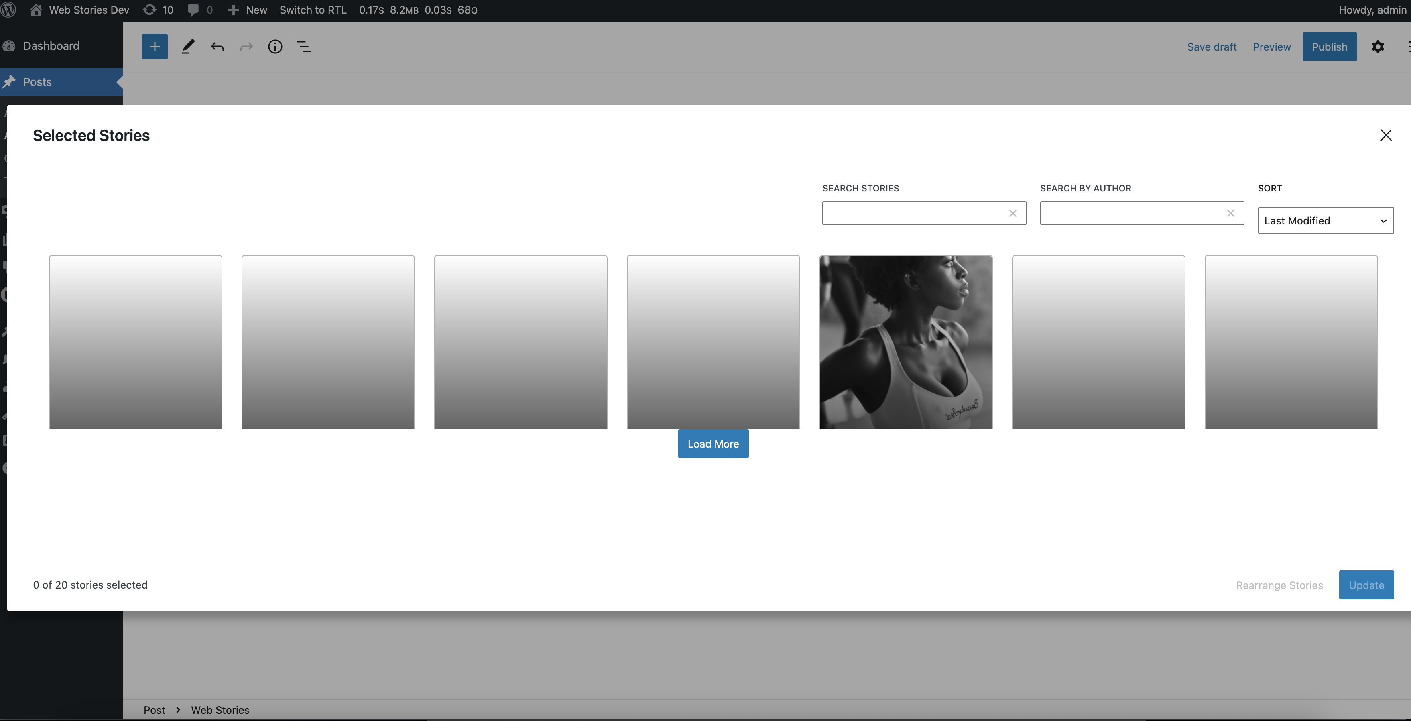Open the list view outline icon

coord(304,46)
